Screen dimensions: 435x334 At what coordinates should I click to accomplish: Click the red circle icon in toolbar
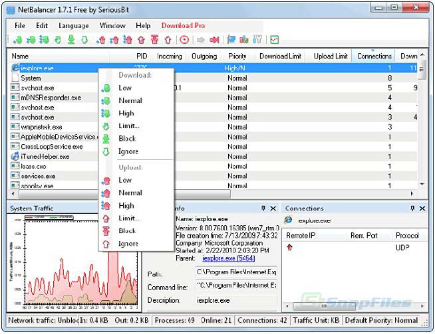tap(184, 40)
